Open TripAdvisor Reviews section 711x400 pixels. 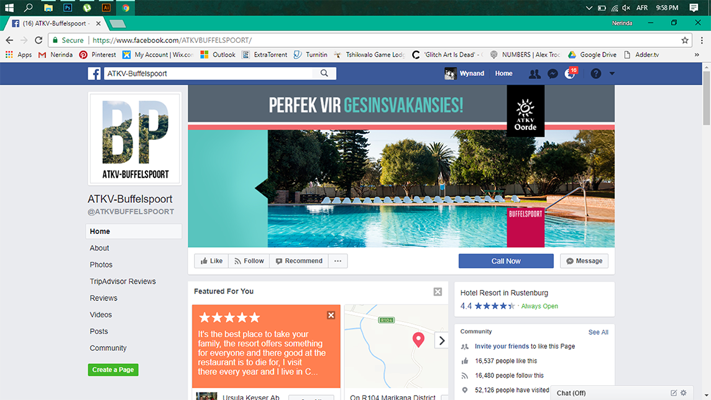123,282
